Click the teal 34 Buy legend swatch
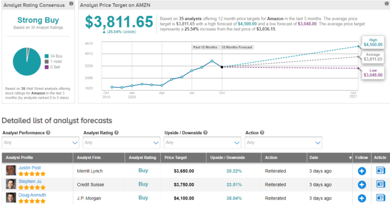 46,56
